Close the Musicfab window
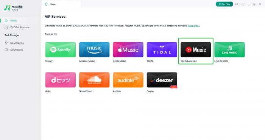The height and width of the screenshot is (140, 265). [260, 4]
